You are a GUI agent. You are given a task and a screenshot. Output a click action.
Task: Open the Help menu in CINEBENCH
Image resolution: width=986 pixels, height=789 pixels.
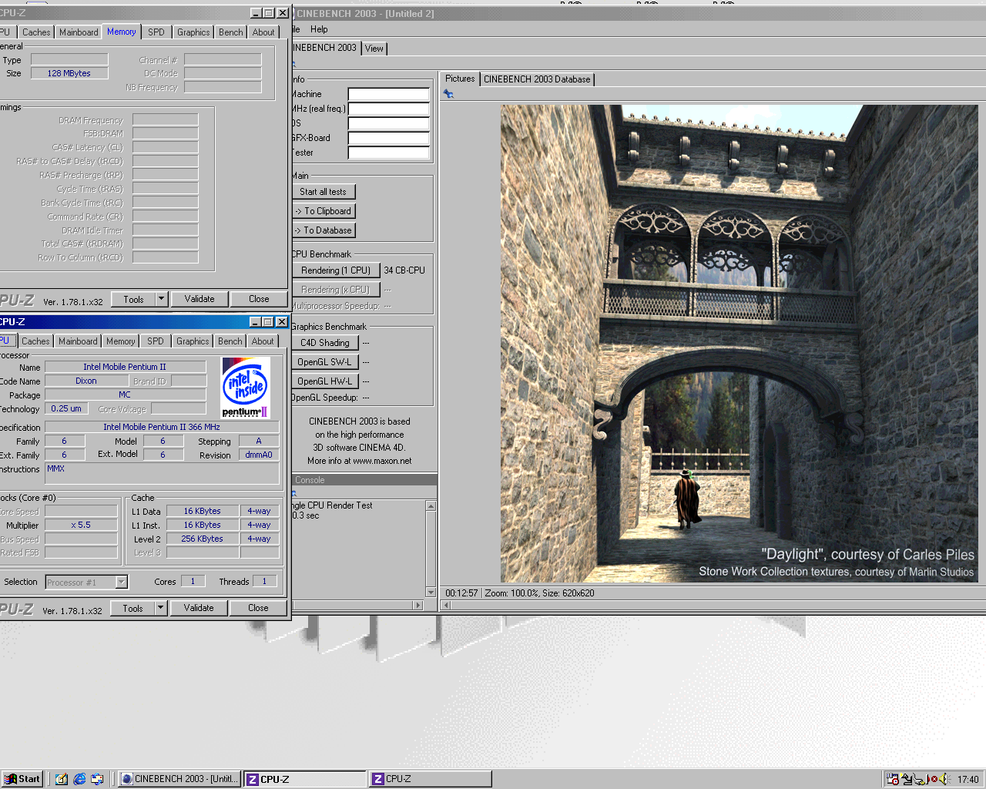(319, 29)
